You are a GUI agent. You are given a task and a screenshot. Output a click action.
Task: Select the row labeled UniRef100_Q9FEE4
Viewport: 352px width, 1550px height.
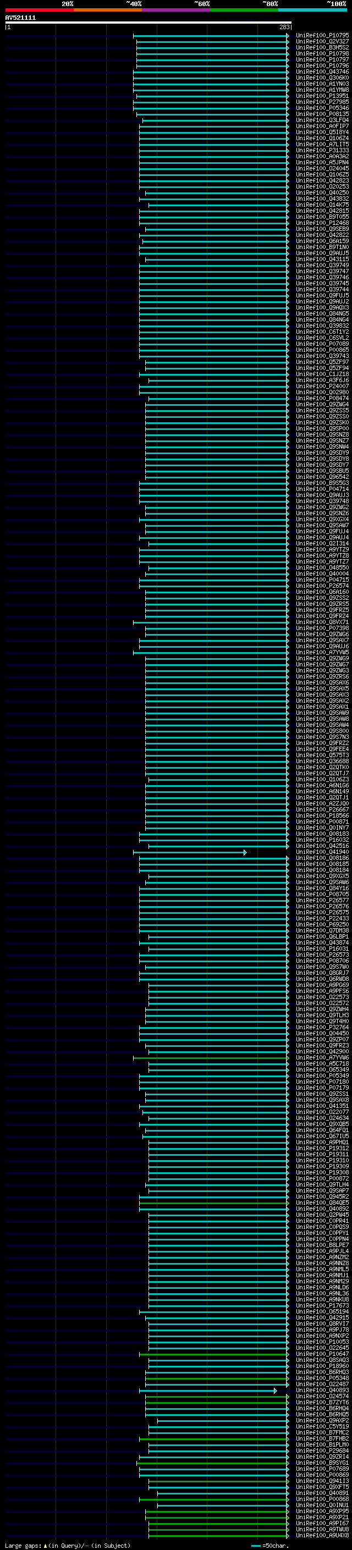[322, 749]
